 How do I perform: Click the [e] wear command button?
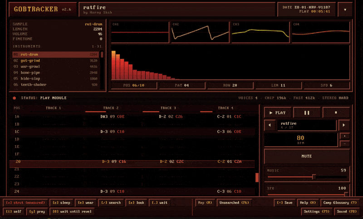pos(85,203)
